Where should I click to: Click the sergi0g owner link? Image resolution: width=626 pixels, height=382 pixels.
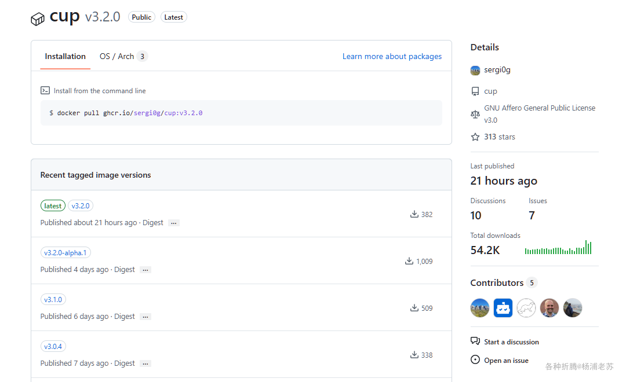pyautogui.click(x=497, y=70)
